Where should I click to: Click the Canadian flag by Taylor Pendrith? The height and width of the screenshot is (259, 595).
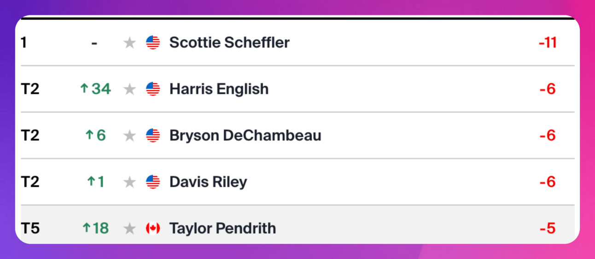(153, 228)
